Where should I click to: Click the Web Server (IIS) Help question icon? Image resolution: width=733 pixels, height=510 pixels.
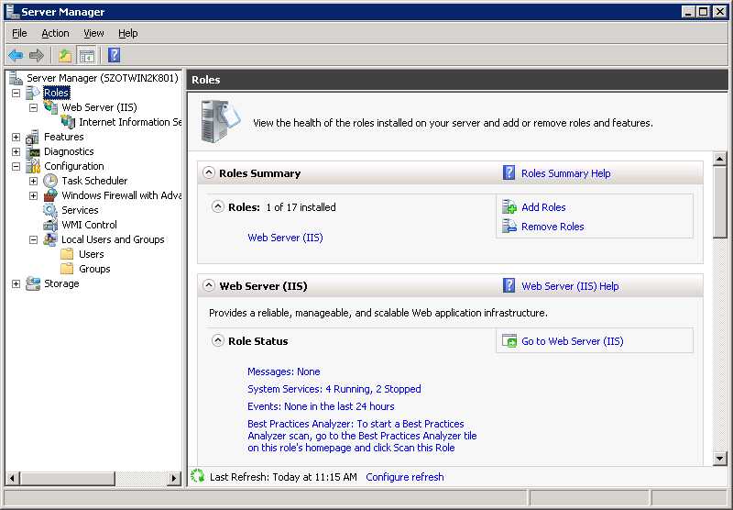click(509, 285)
